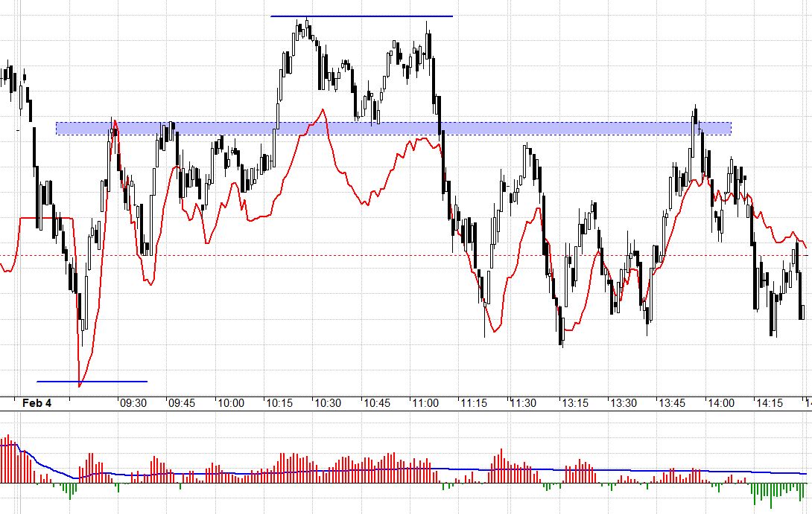This screenshot has height=514, width=812.
Task: Click the 13:30 time axis label
Action: [x=624, y=403]
